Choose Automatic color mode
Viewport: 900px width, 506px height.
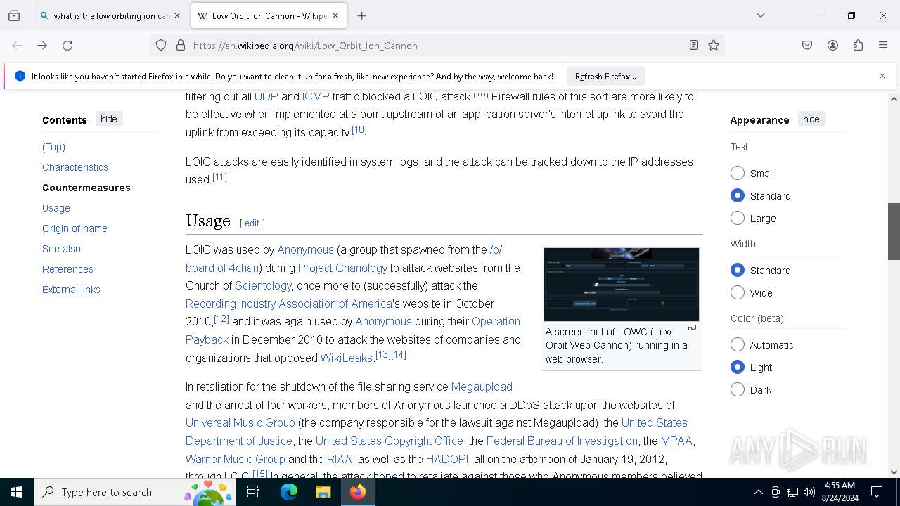pyautogui.click(x=738, y=344)
